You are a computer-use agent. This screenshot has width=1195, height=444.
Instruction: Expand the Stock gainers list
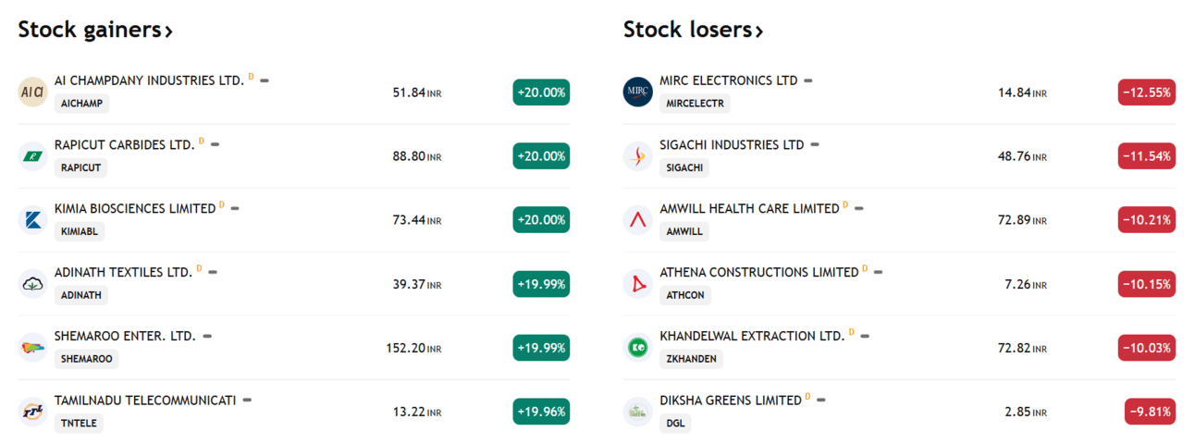pos(95,30)
